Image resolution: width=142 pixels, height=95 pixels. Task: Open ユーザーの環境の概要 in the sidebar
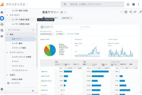(21, 20)
